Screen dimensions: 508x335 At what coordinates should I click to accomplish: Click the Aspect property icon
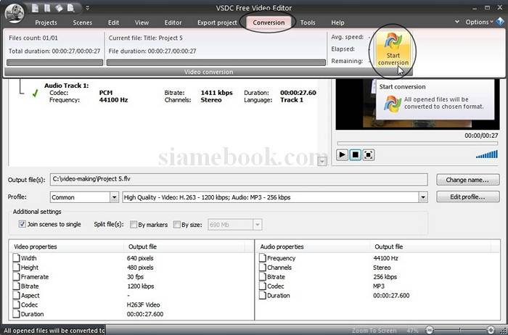point(16,296)
